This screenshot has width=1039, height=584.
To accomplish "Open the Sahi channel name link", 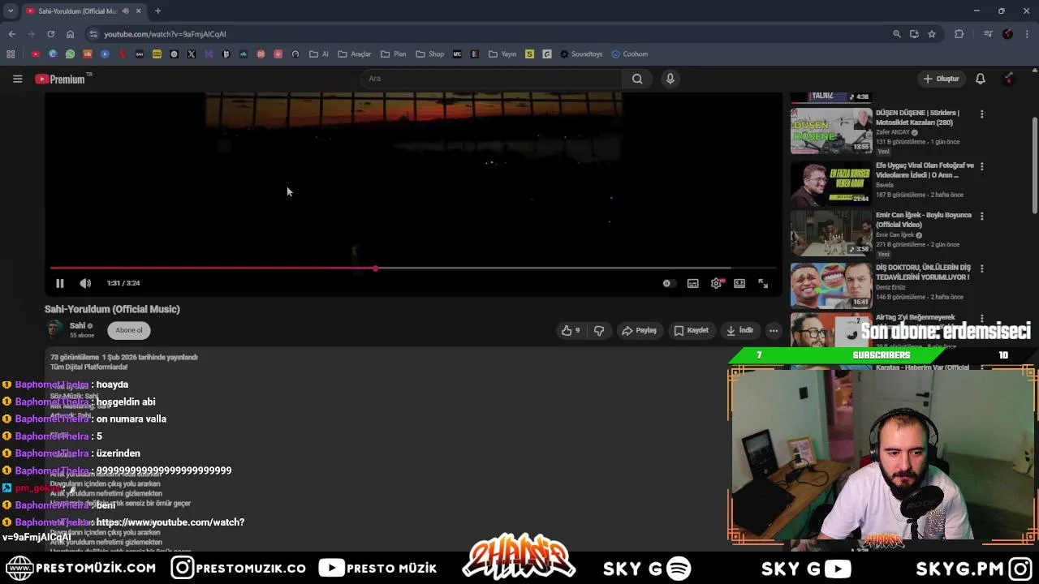I will (78, 325).
